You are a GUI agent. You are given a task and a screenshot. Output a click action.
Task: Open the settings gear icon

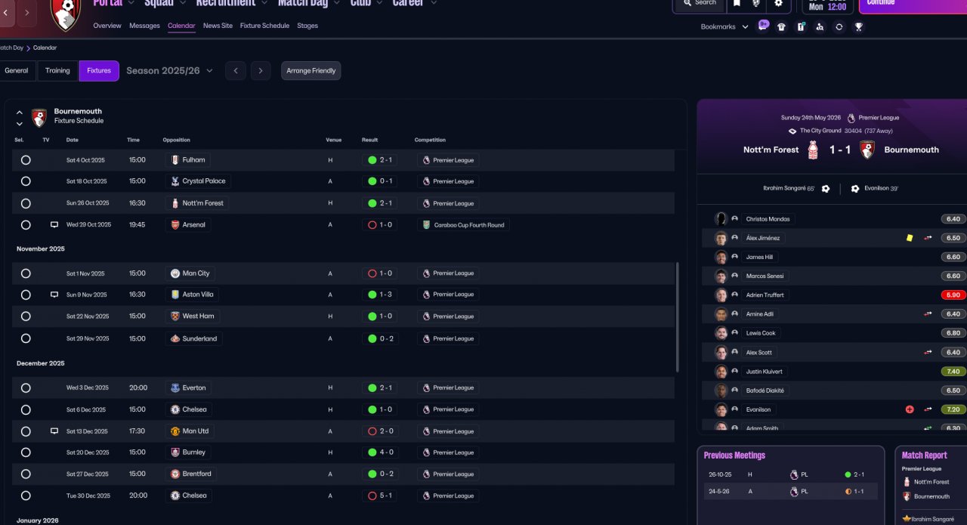click(778, 3)
